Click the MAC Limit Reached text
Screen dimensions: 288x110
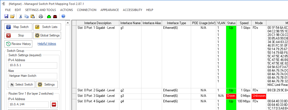coord(278,84)
